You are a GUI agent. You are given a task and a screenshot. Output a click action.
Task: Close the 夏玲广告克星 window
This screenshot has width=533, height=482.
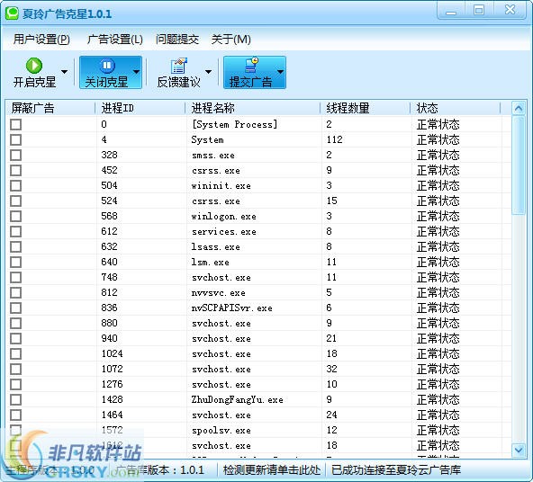coord(510,10)
